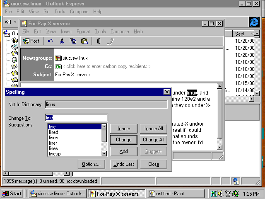Select 'lined' in Suggestions list
Viewport: 265px width, 199px height.
coord(75,132)
